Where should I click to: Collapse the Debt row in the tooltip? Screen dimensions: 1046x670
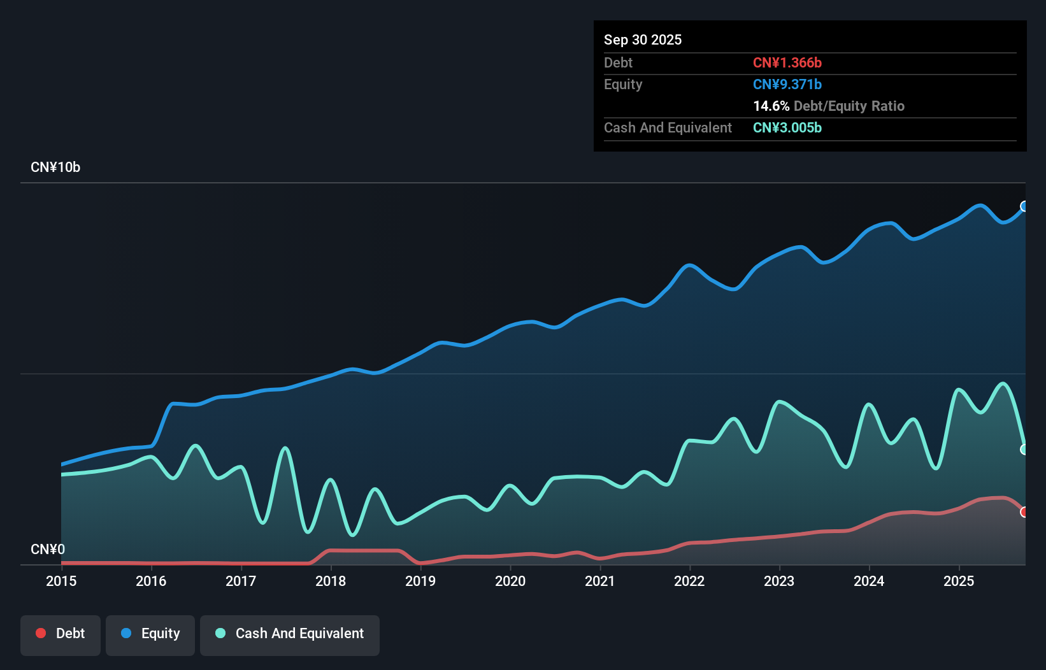coord(618,63)
